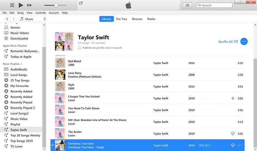Click into the Search field

214,5
